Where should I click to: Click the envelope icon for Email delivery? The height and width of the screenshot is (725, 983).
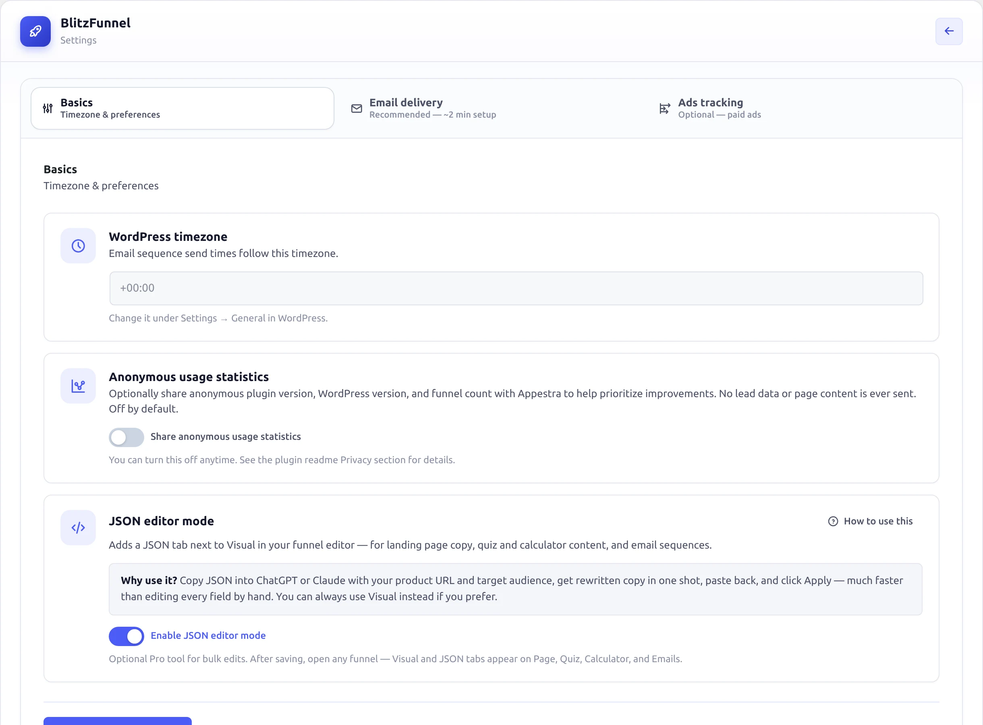357,108
